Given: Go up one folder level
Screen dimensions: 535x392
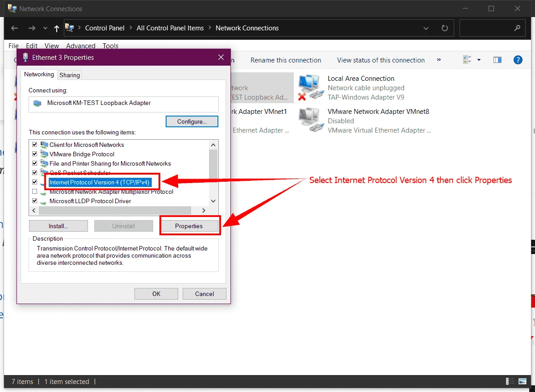Looking at the screenshot, I should 57,28.
